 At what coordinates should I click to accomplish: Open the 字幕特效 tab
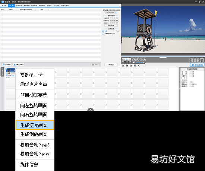tap(19, 6)
